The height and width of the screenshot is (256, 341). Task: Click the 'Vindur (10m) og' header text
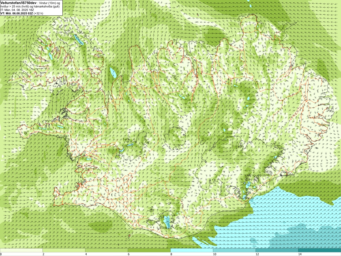(x=50, y=3)
